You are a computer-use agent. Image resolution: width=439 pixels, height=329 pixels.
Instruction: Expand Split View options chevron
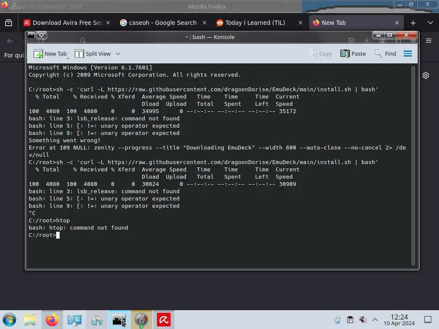[x=118, y=54]
